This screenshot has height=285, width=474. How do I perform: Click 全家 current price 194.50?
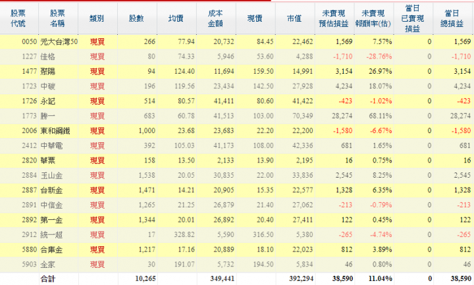263,265
